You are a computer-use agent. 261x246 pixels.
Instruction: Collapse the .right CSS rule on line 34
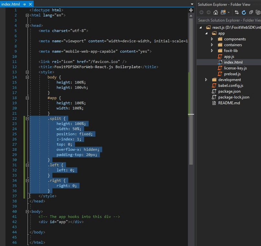pyautogui.click(x=27, y=180)
